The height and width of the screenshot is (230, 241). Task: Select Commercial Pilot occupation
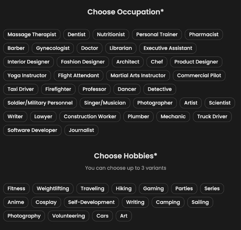(199, 75)
